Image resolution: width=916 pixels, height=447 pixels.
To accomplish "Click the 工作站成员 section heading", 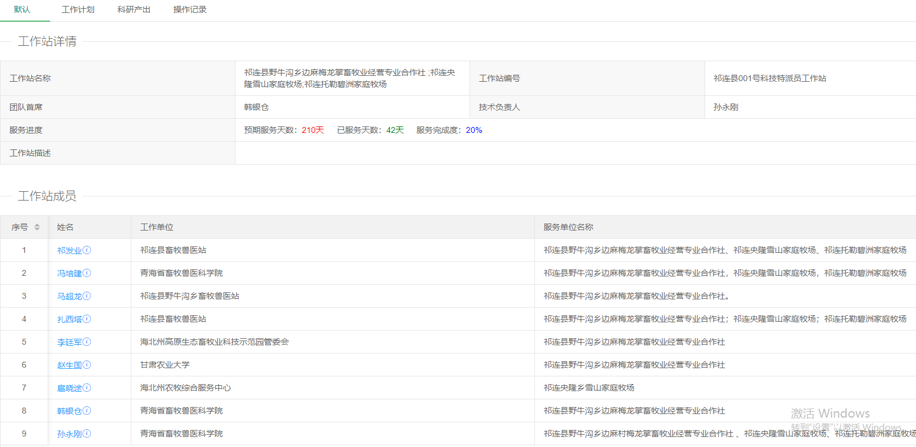I will pyautogui.click(x=47, y=196).
